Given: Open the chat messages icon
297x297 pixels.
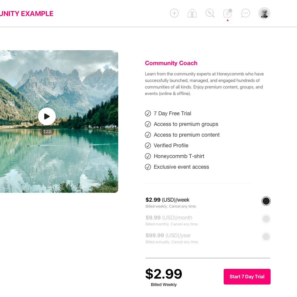Looking at the screenshot, I should (x=246, y=13).
